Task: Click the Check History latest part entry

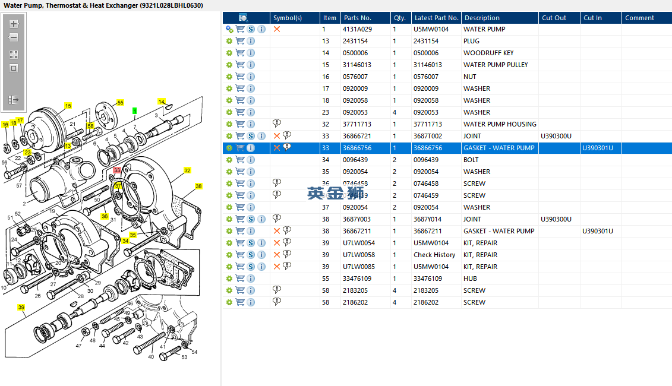Action: (x=434, y=255)
